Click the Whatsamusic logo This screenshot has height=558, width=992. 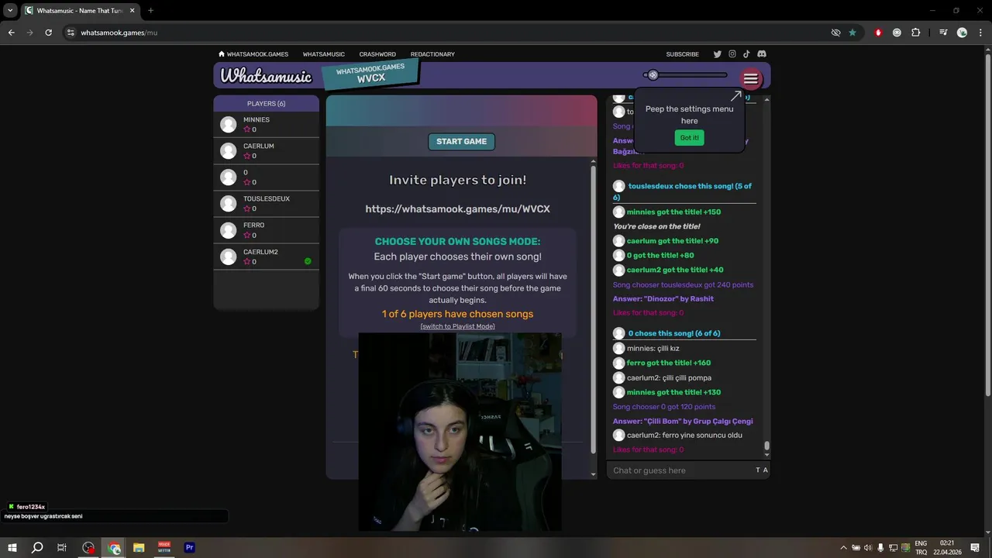(266, 76)
